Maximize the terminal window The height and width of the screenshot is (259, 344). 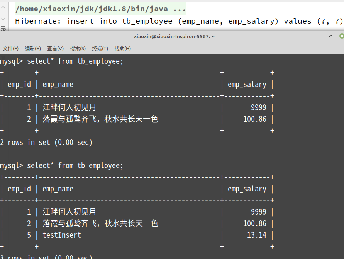click(330, 36)
